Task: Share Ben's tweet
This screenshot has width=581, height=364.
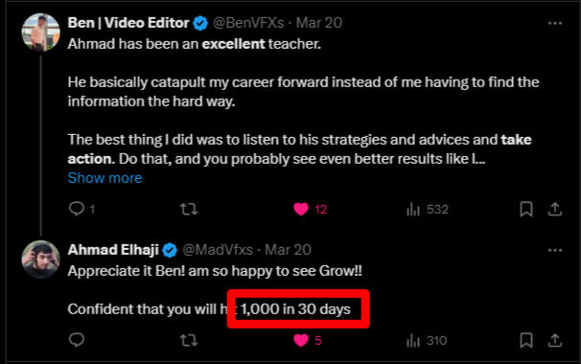Action: [x=555, y=209]
